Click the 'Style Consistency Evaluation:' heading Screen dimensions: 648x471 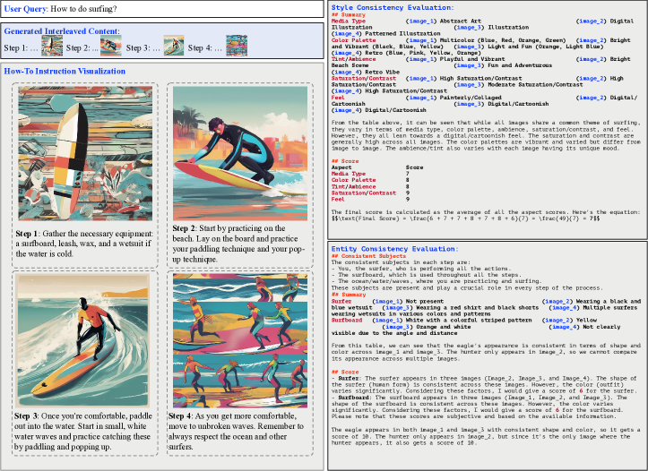click(393, 7)
